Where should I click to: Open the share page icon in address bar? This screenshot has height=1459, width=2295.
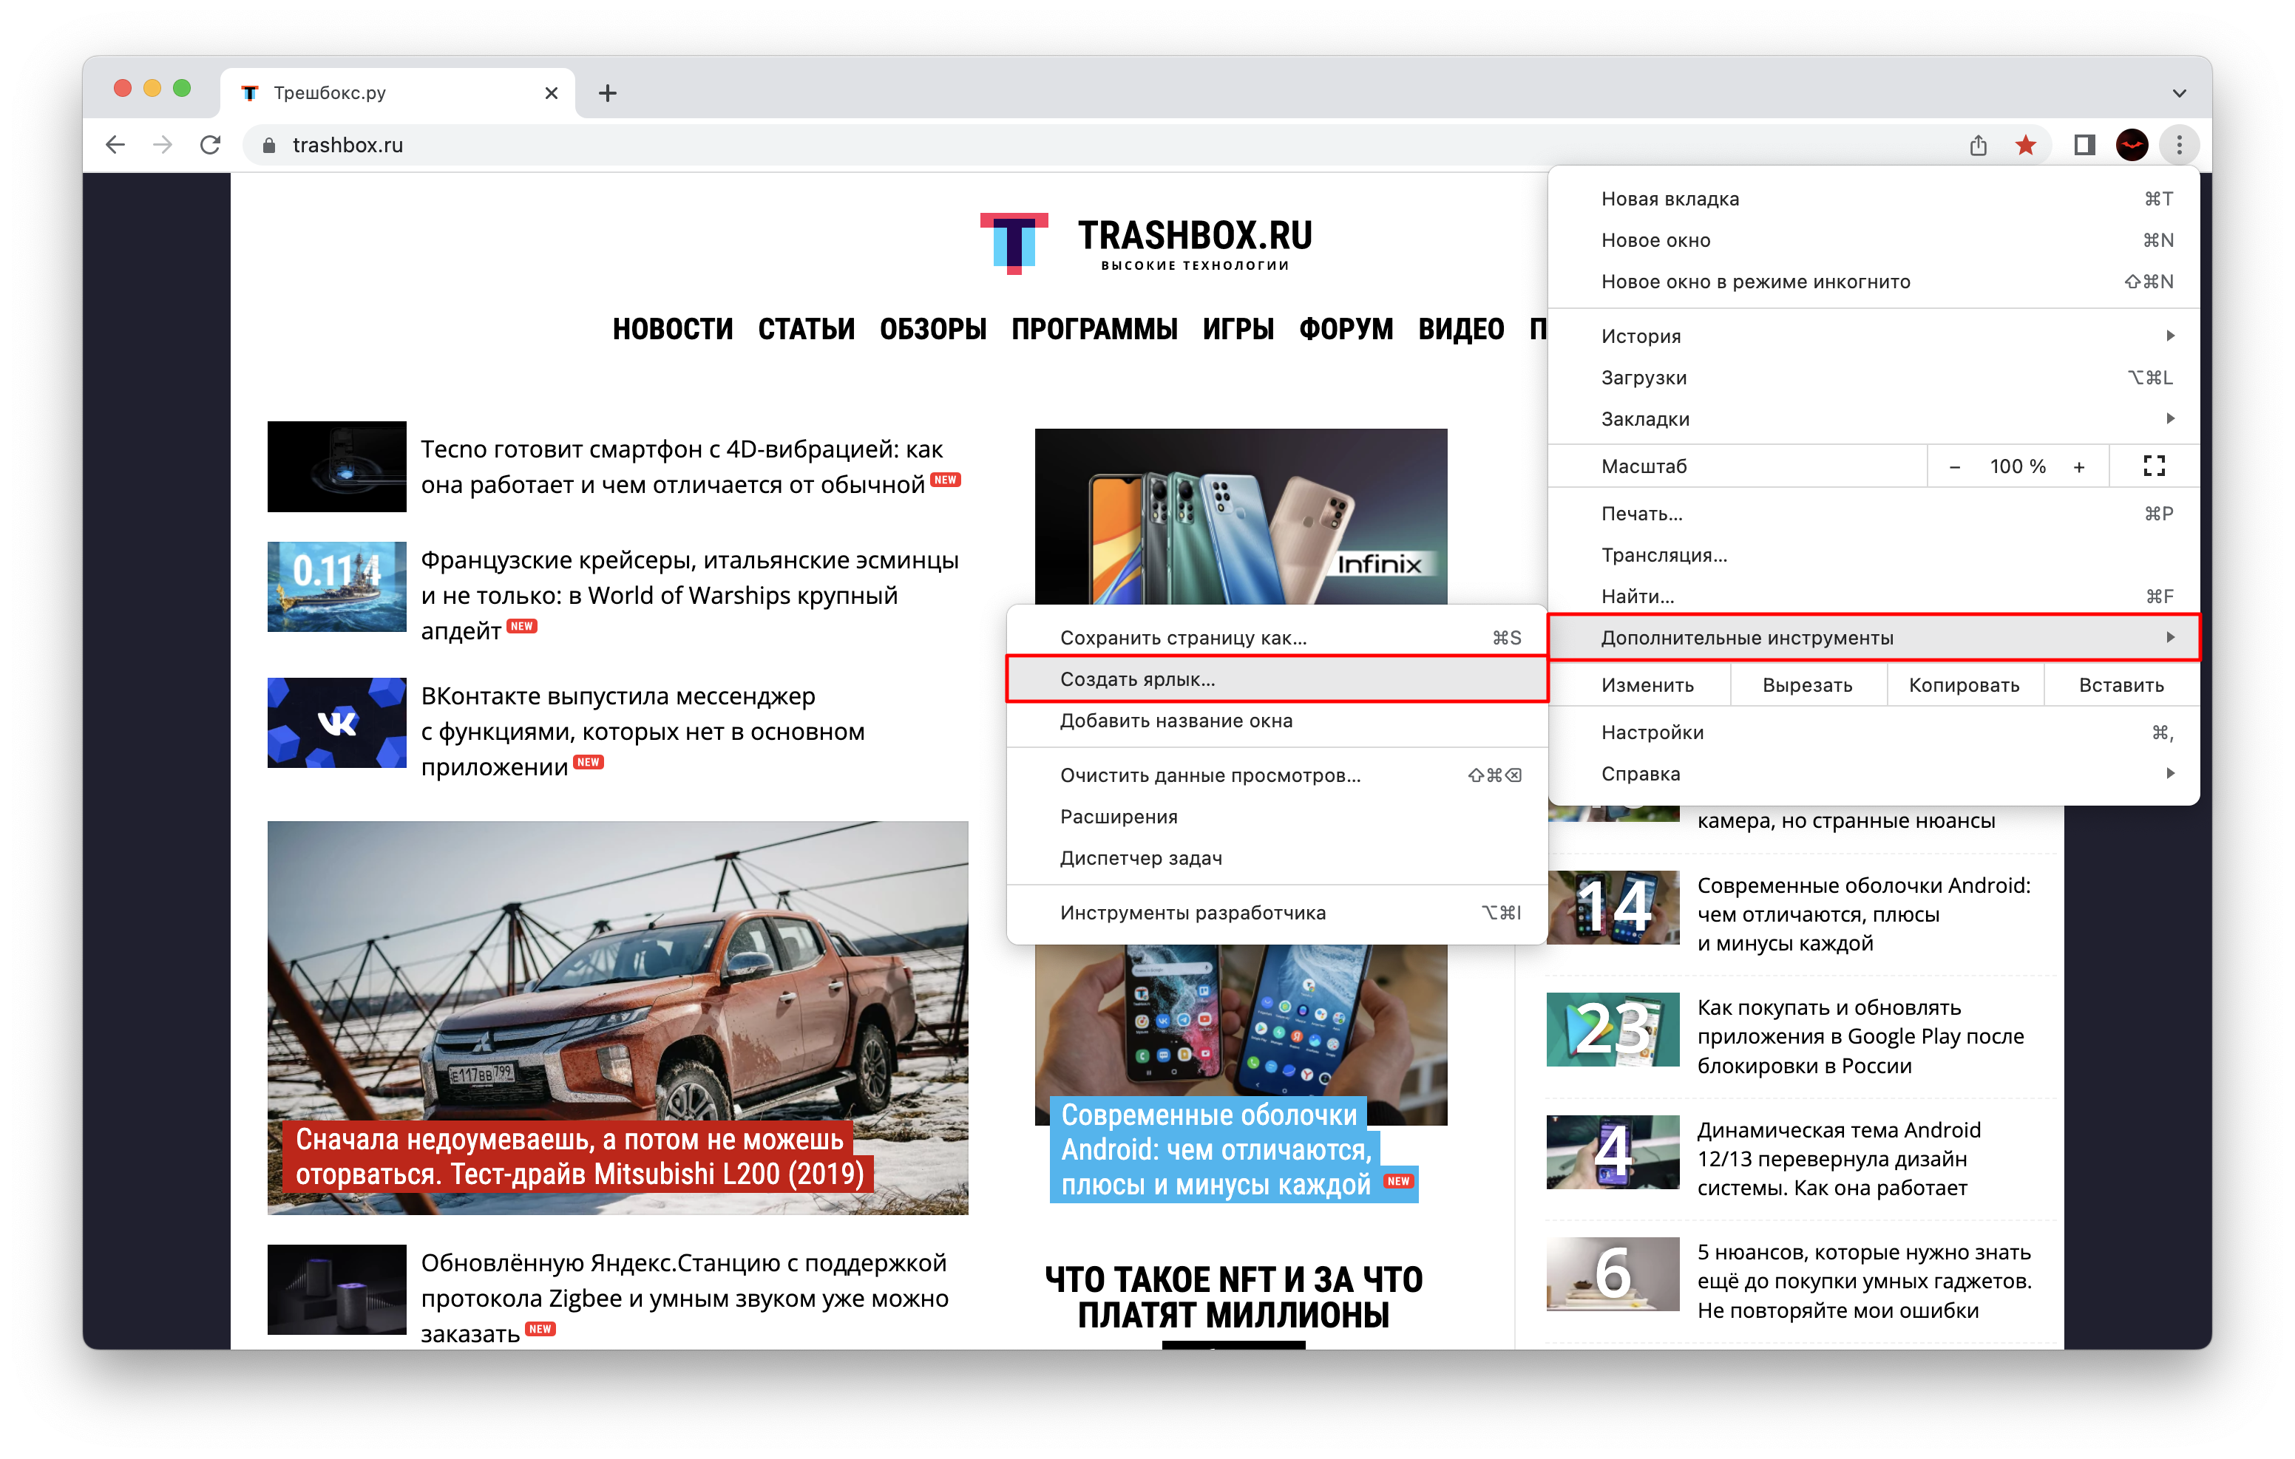point(1979,145)
